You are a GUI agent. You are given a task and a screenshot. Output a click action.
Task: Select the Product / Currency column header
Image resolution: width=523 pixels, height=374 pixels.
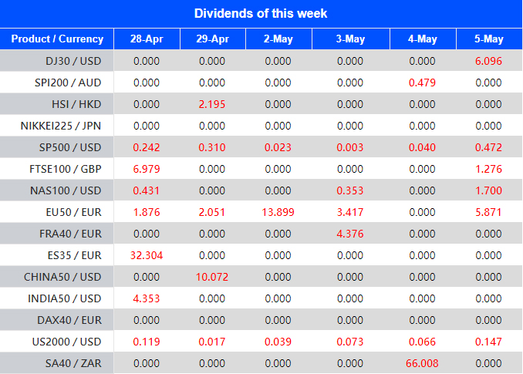click(57, 39)
